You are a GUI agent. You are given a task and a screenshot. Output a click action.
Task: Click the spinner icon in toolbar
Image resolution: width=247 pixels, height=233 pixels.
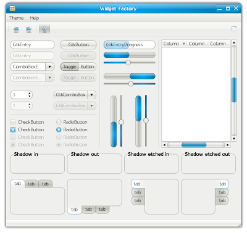point(234,29)
